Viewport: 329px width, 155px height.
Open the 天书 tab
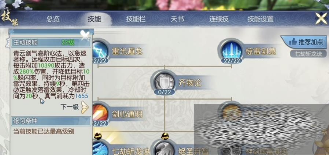tap(177, 19)
